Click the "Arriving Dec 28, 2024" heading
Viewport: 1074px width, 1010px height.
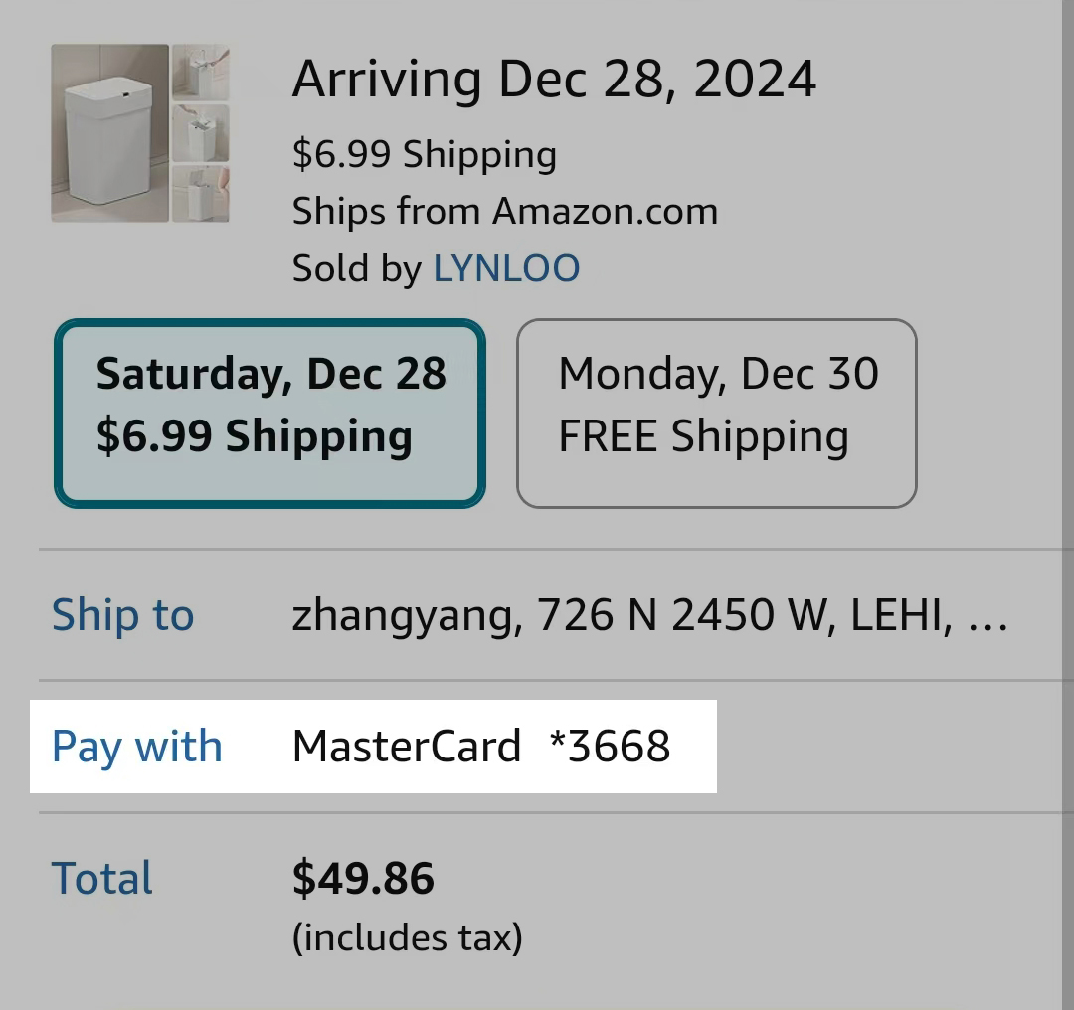click(x=554, y=79)
